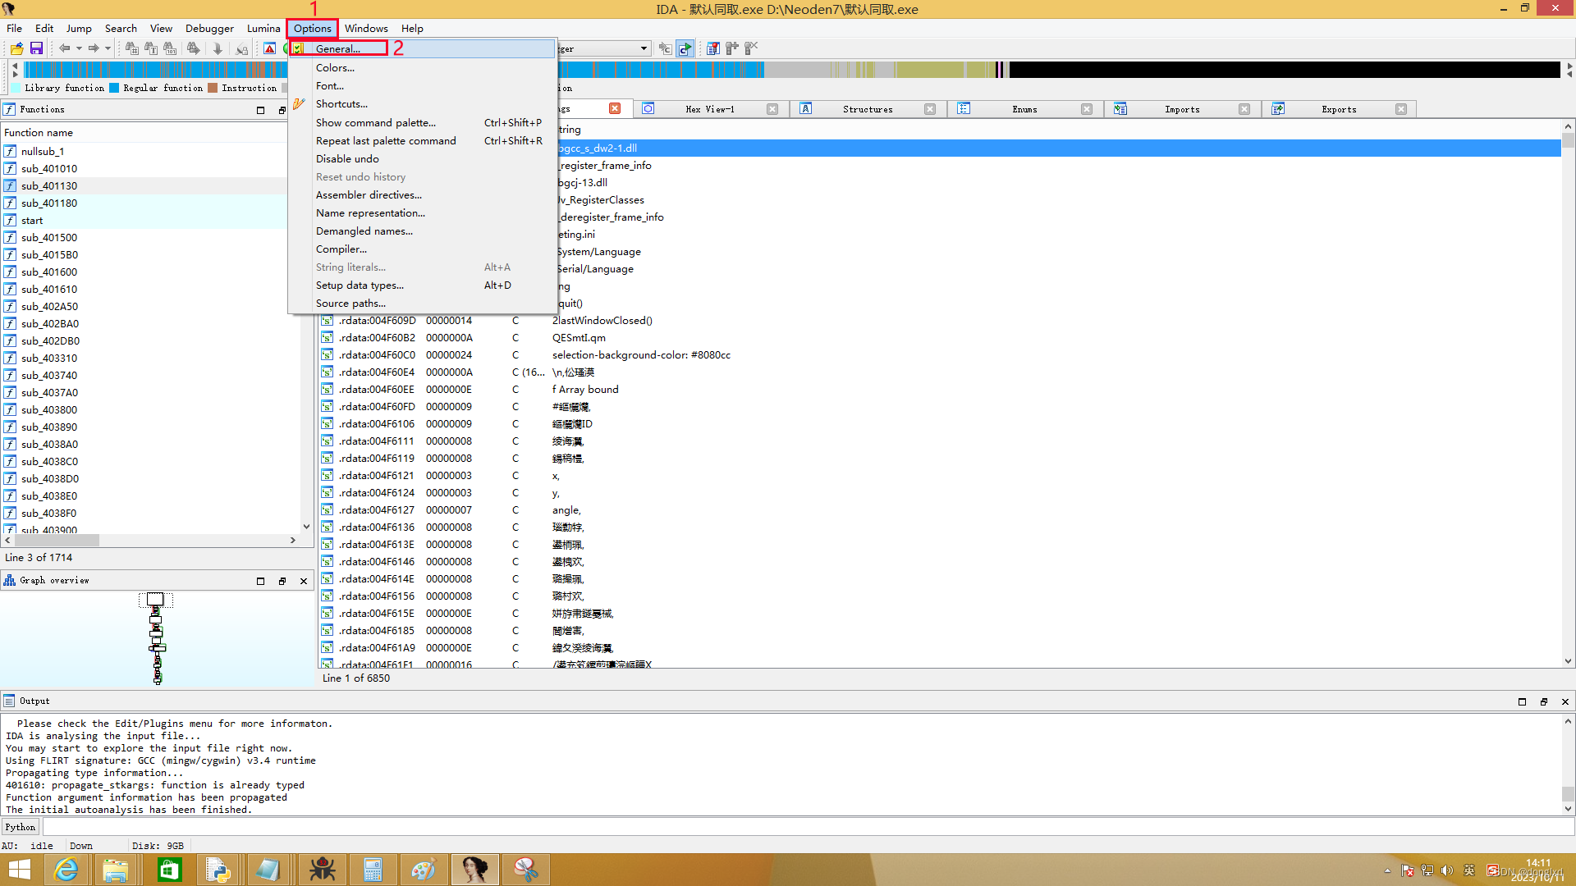
Task: Select sub_401600 in Functions list
Action: tap(49, 272)
